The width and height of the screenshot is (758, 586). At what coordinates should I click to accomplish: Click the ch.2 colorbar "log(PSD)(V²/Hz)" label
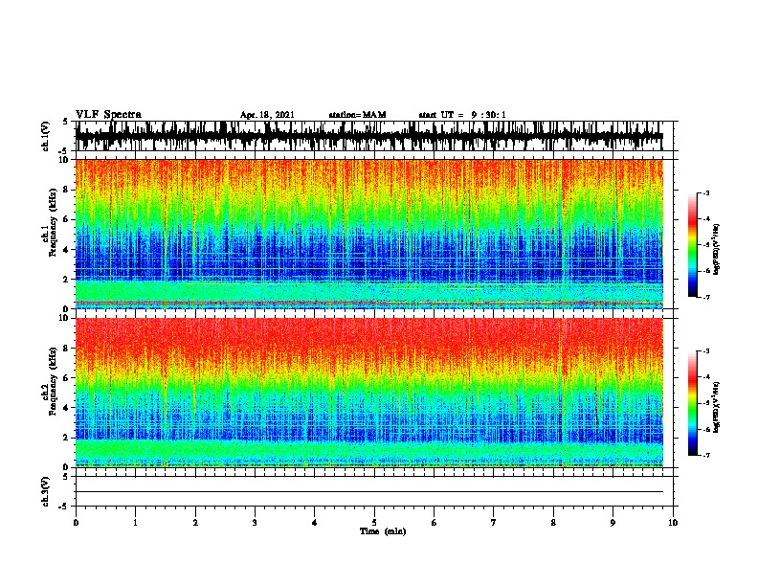[717, 407]
